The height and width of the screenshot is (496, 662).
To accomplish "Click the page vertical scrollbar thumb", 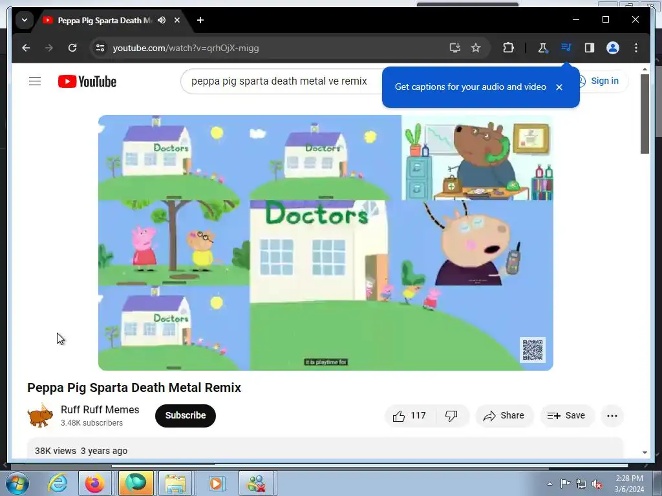I will pos(645,114).
